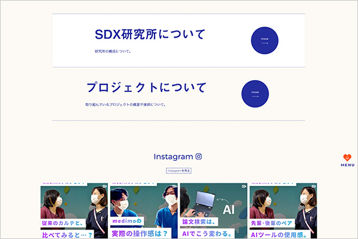
Task: Click the more button for プロジェクトについて
Action: point(255,94)
